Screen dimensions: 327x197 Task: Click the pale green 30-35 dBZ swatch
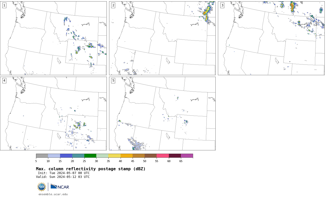pos(102,156)
